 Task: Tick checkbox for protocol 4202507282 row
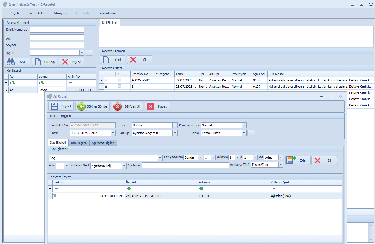(x=119, y=80)
